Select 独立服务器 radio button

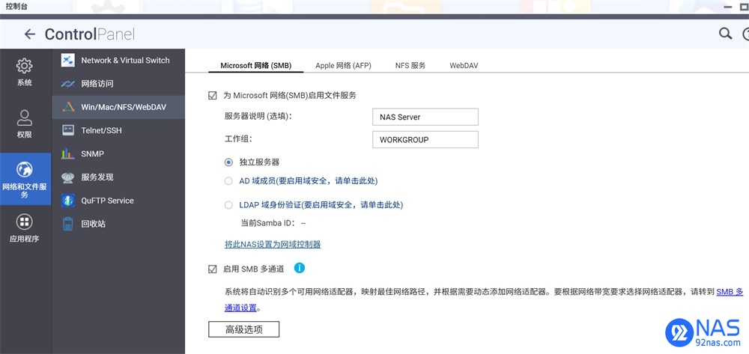pyautogui.click(x=228, y=162)
